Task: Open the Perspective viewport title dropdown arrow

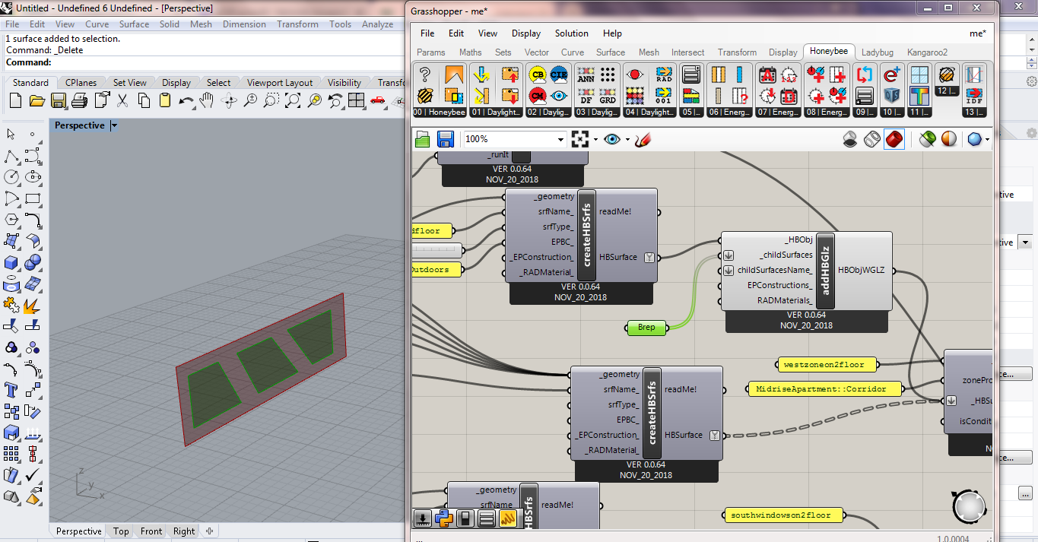Action: 114,125
